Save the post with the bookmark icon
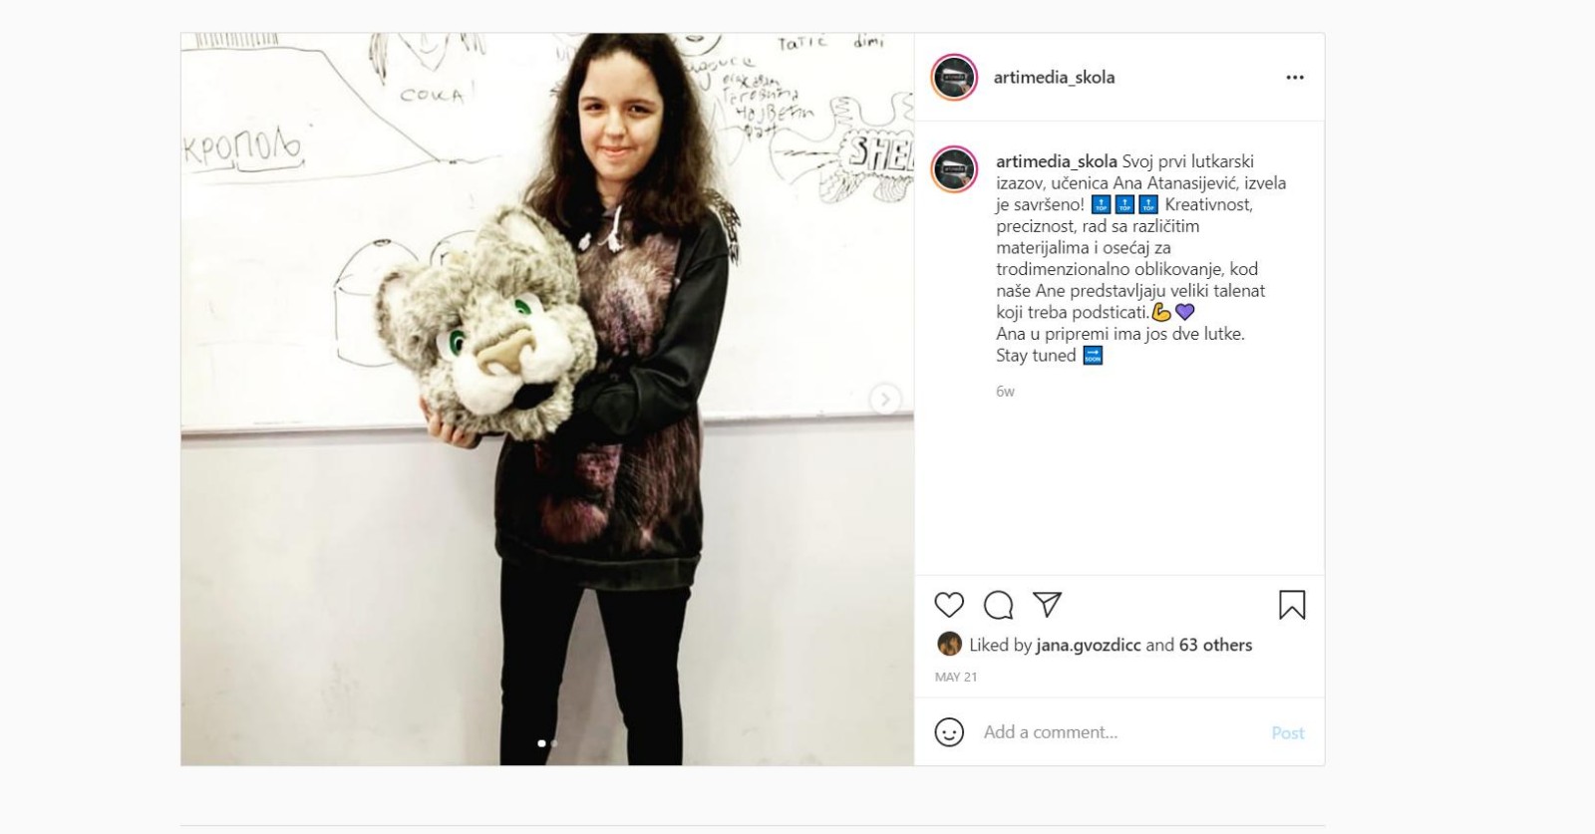The height and width of the screenshot is (834, 1595). (1292, 605)
